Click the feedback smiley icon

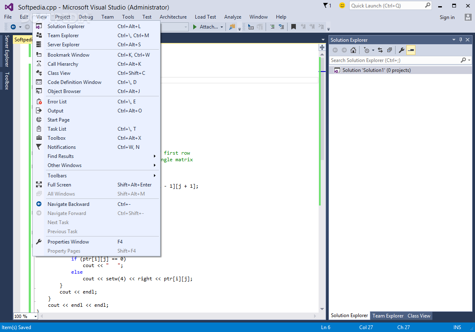pos(342,5)
